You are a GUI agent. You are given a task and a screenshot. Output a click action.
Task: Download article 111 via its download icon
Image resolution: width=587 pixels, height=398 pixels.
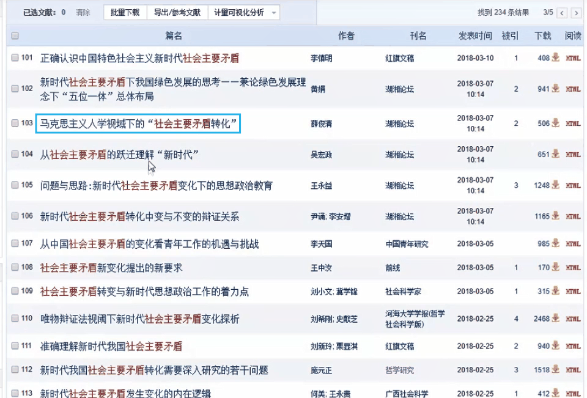556,346
